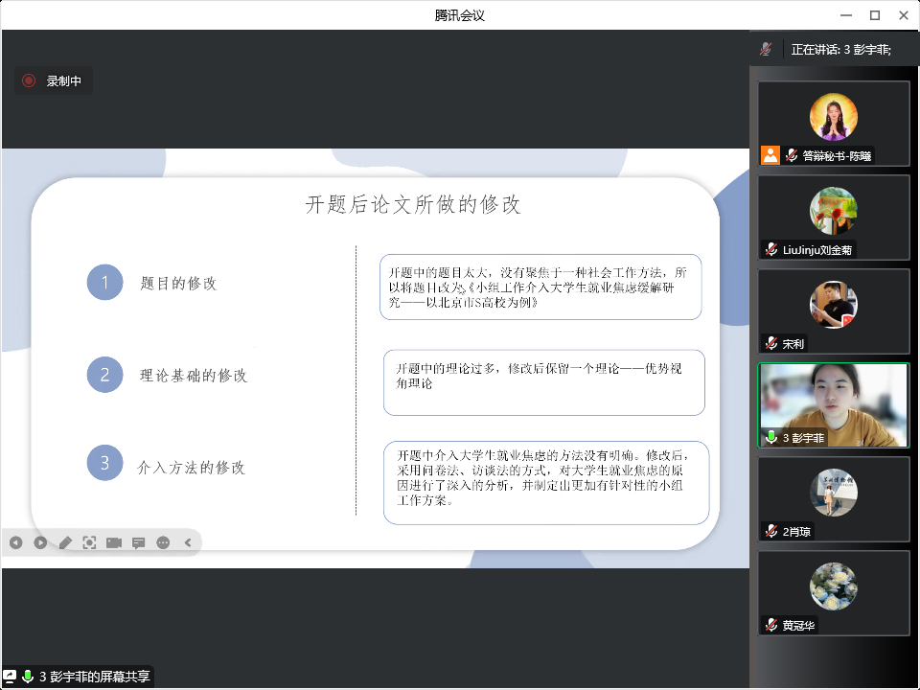Click the screen sharing label 彭宇菲的屏幕共享
Image resolution: width=920 pixels, height=690 pixels.
(94, 677)
